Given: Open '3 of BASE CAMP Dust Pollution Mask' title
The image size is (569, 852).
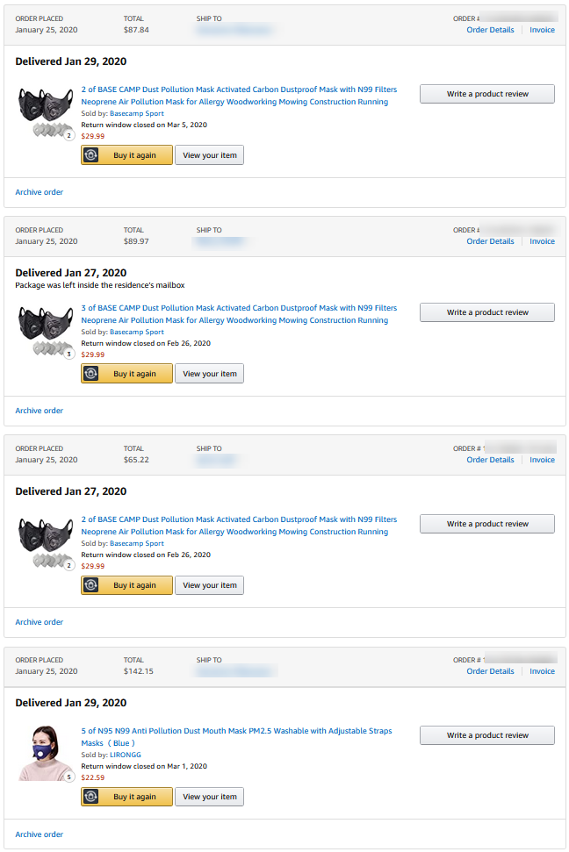Looking at the screenshot, I should point(239,308).
